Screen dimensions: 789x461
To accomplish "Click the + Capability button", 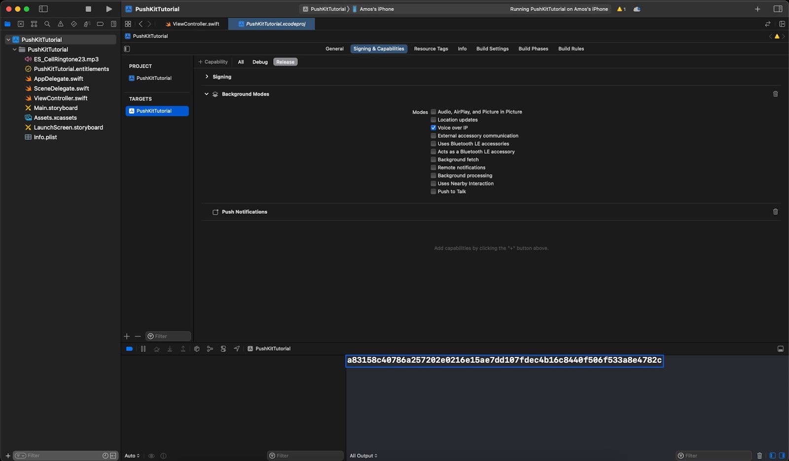I will coord(213,62).
